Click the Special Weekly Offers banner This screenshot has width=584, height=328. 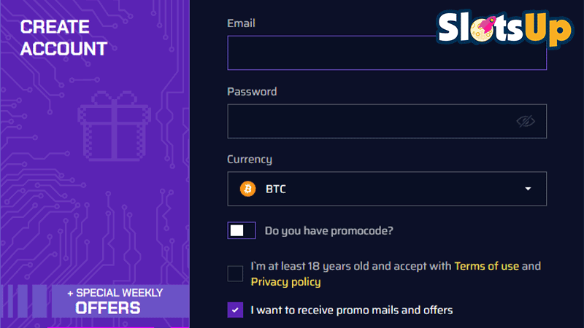tap(120, 301)
